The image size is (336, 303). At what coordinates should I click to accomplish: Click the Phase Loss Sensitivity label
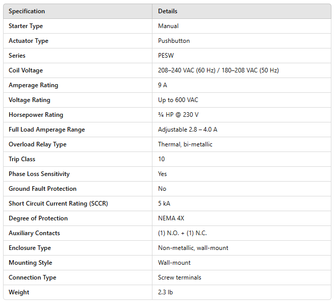[x=39, y=174]
